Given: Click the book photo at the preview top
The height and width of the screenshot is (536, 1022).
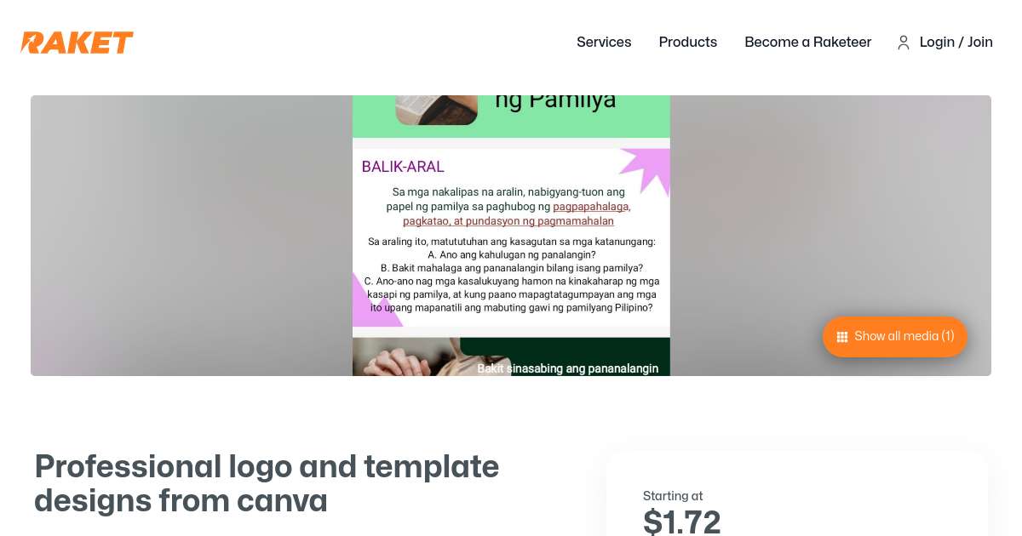Looking at the screenshot, I should (436, 110).
